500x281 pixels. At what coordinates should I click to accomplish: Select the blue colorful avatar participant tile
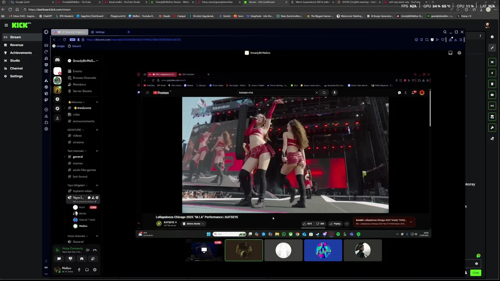point(323,250)
